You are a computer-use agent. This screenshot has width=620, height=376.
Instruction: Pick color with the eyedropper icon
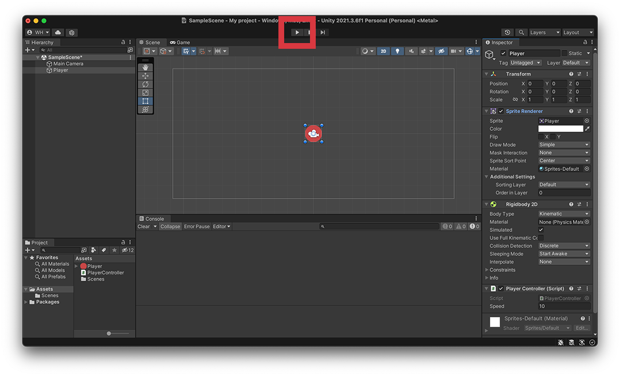coord(587,129)
